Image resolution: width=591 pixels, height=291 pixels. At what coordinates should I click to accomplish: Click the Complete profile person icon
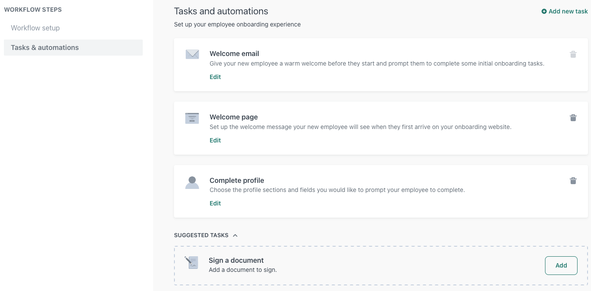(192, 182)
